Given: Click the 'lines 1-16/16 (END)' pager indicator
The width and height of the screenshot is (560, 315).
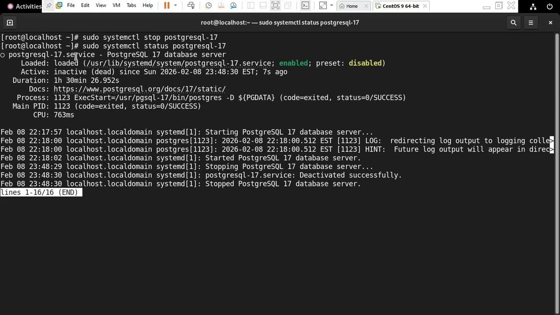Looking at the screenshot, I should [x=41, y=192].
